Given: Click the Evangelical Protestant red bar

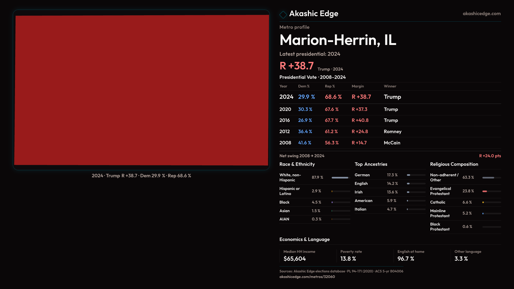Looking at the screenshot, I should [x=485, y=191].
